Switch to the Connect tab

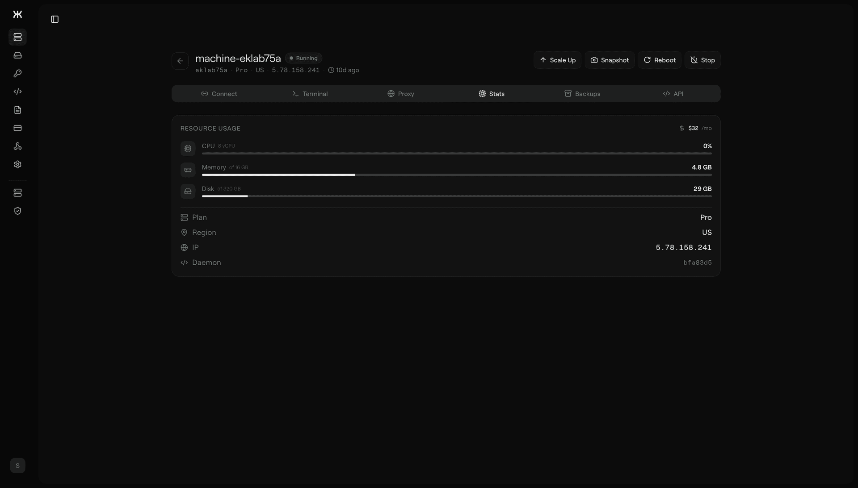(x=219, y=94)
